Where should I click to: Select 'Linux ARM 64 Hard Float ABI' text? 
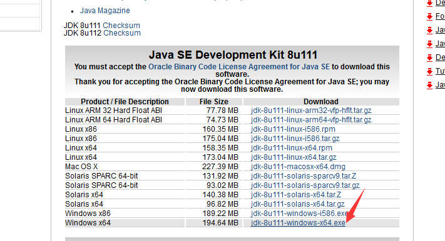[113, 120]
